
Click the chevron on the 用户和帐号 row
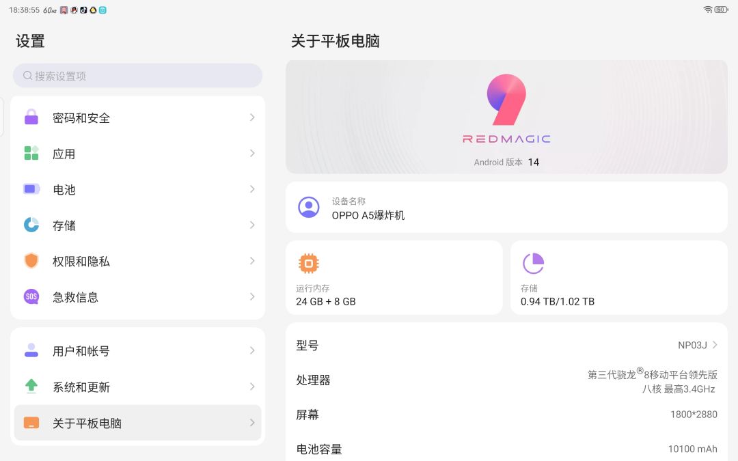coord(252,350)
